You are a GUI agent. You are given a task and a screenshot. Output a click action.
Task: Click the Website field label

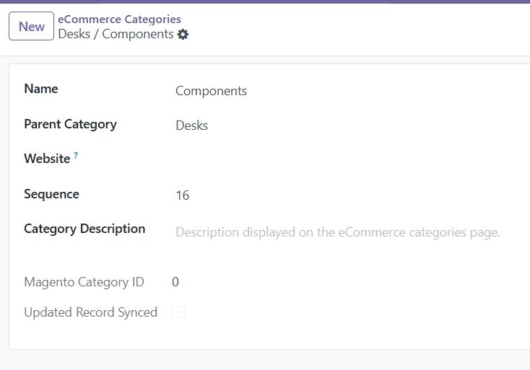47,159
